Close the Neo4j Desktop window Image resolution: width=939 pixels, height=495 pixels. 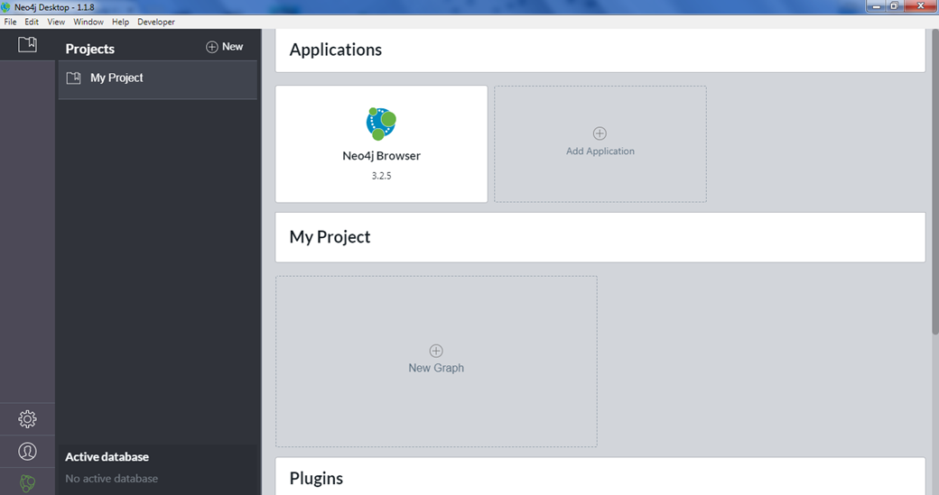pyautogui.click(x=921, y=6)
